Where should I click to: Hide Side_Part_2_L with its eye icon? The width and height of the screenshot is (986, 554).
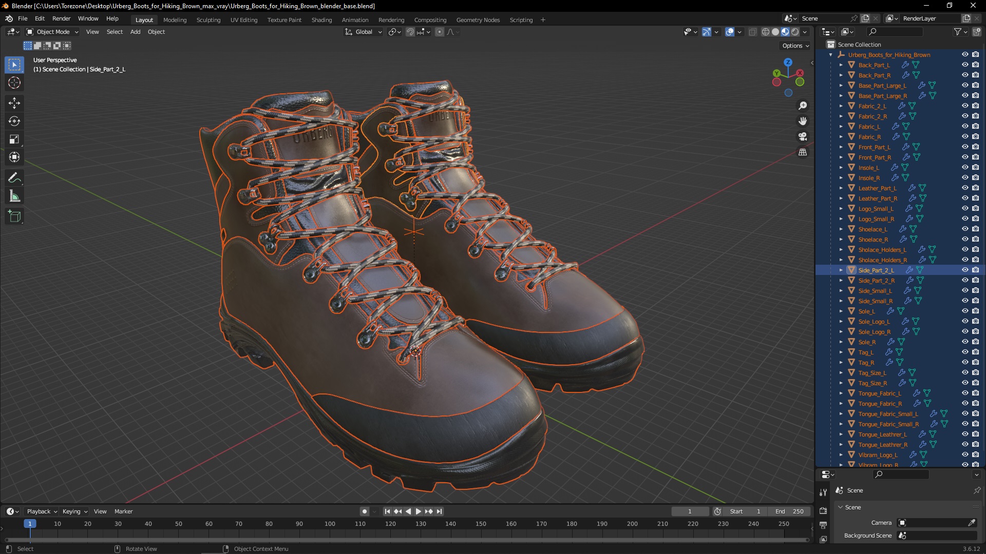point(965,270)
